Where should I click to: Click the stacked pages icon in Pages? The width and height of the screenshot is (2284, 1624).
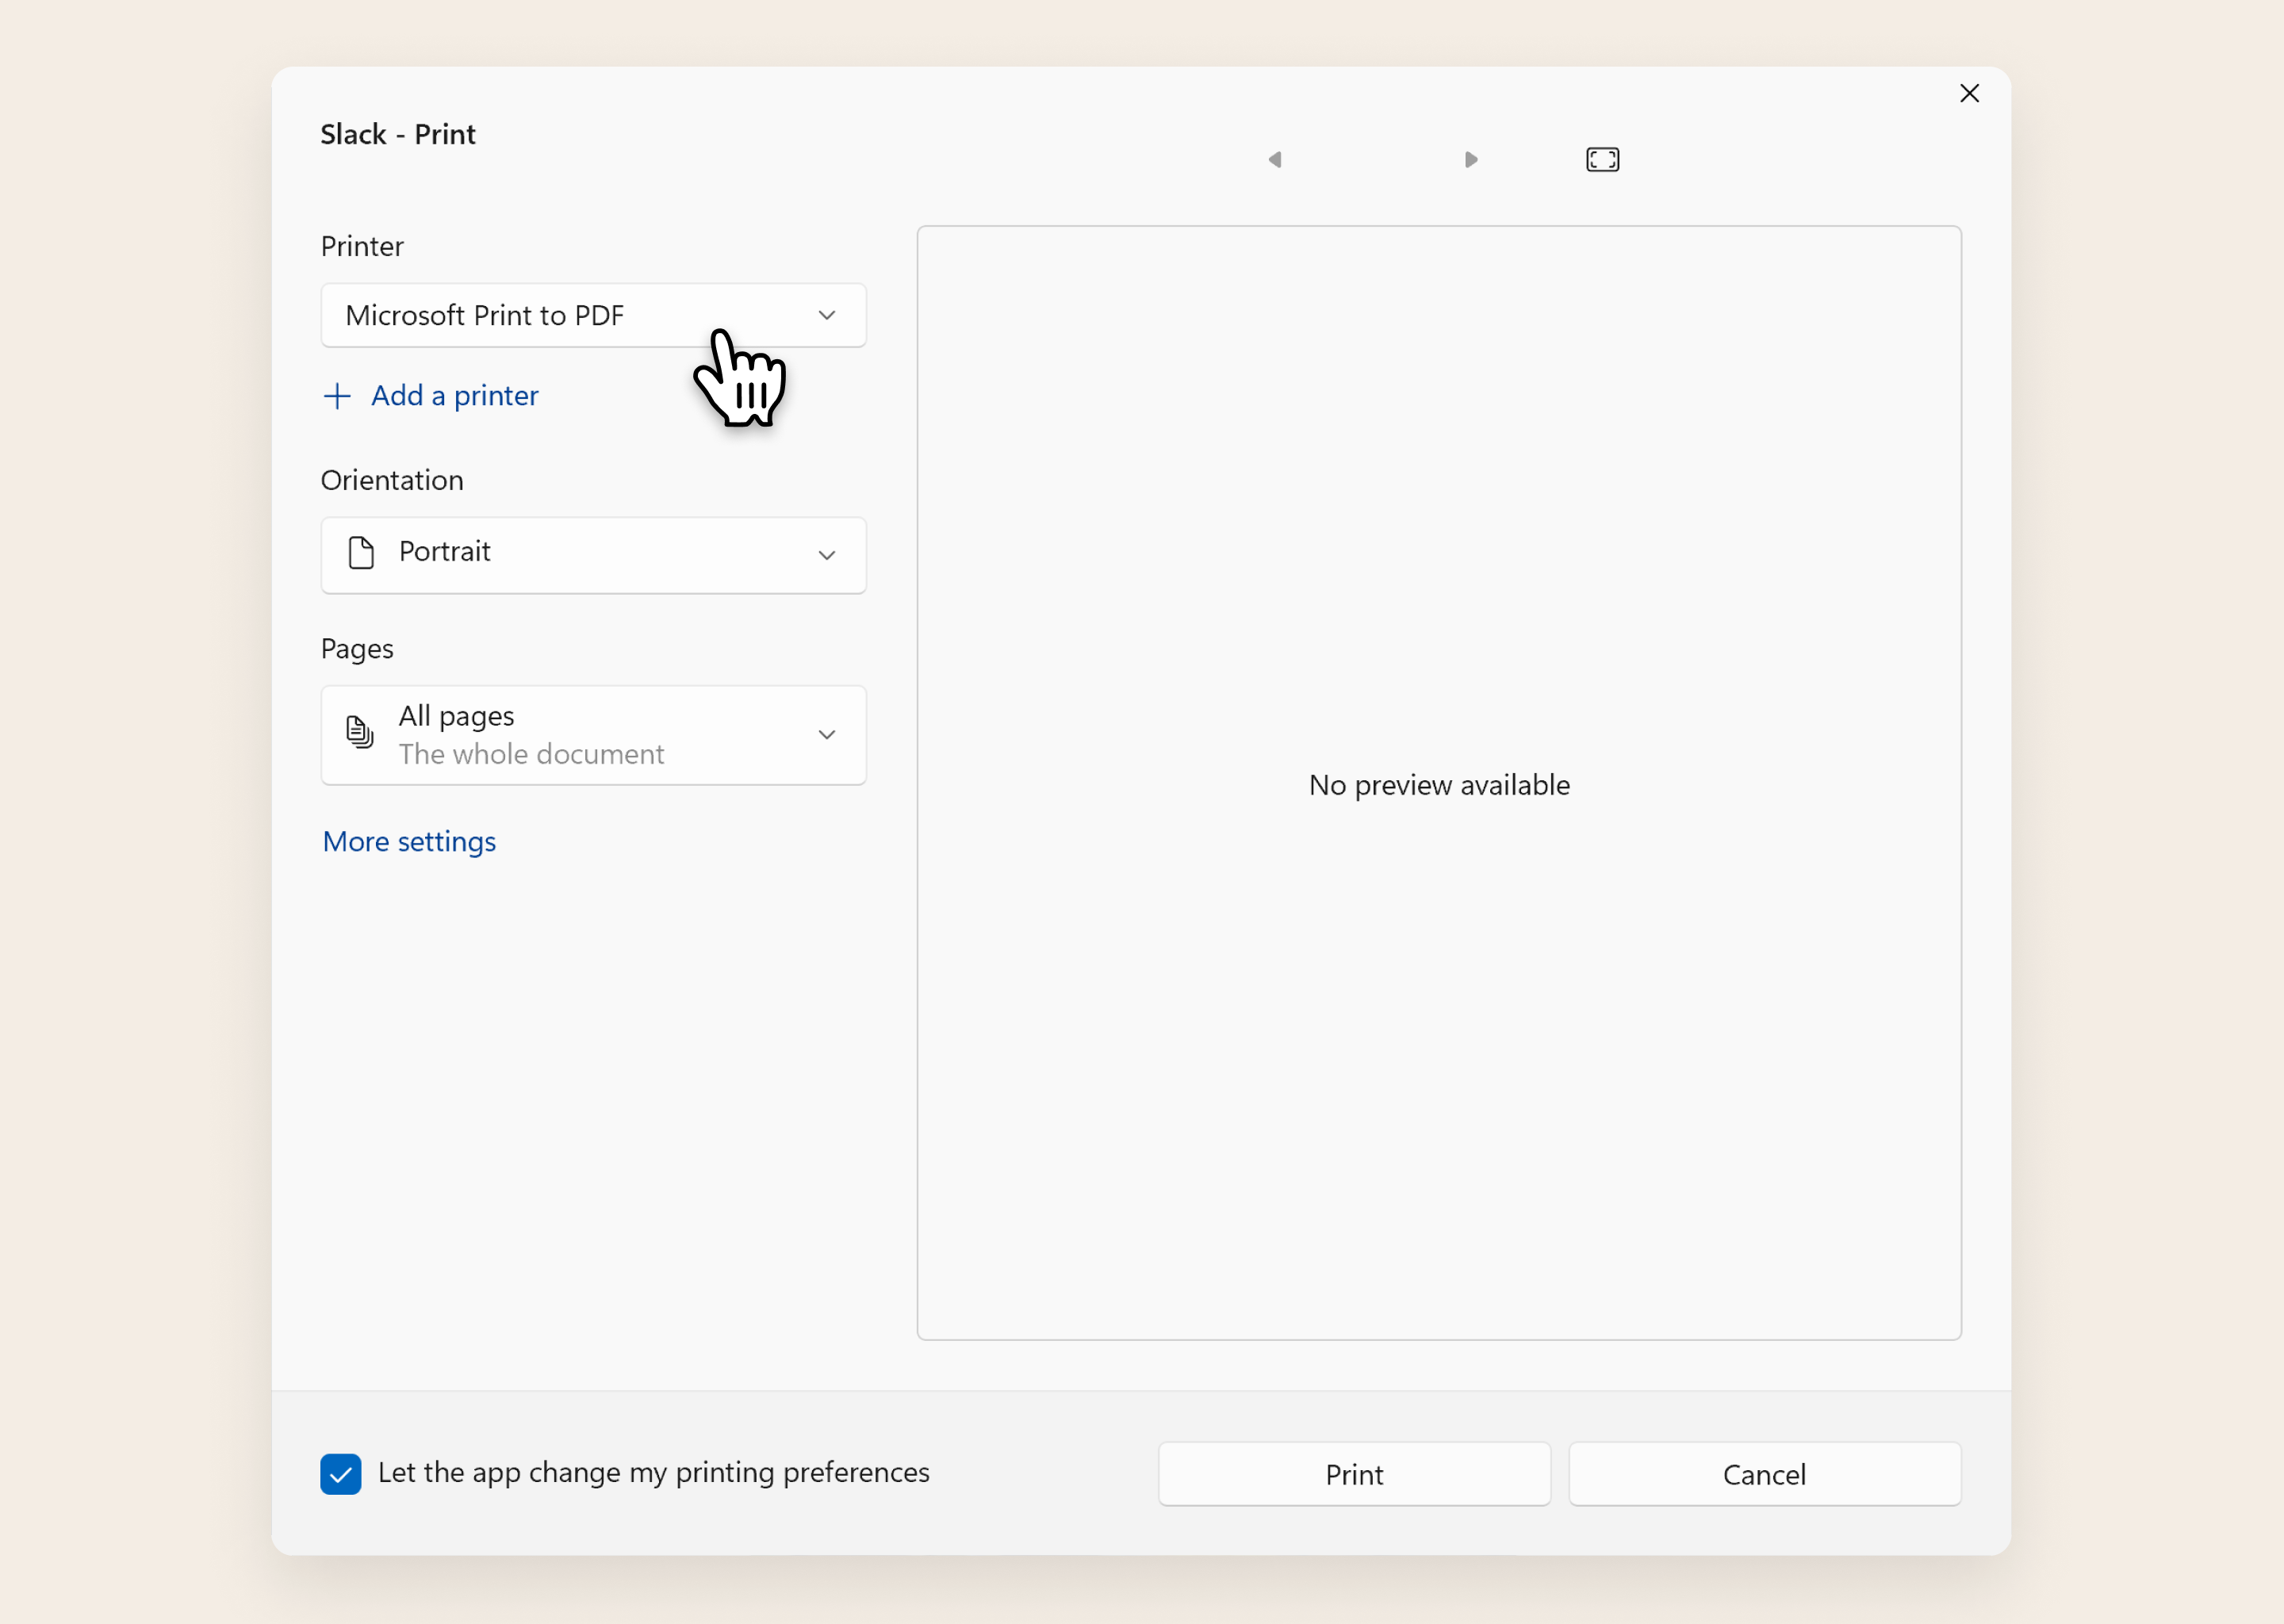coord(360,732)
